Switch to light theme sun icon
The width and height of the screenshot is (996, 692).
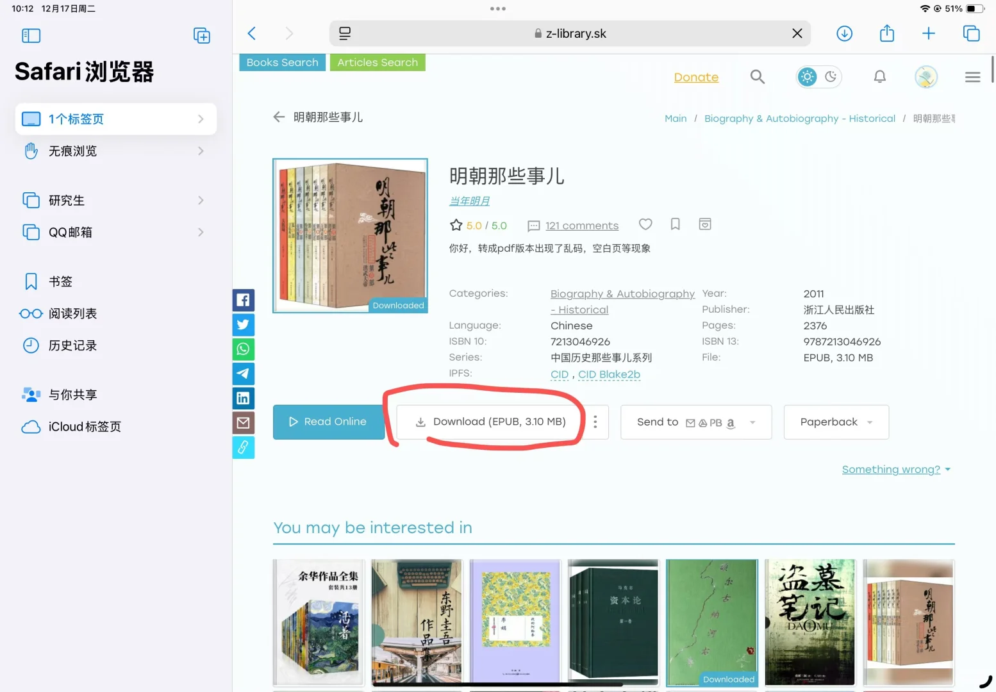[x=807, y=77]
